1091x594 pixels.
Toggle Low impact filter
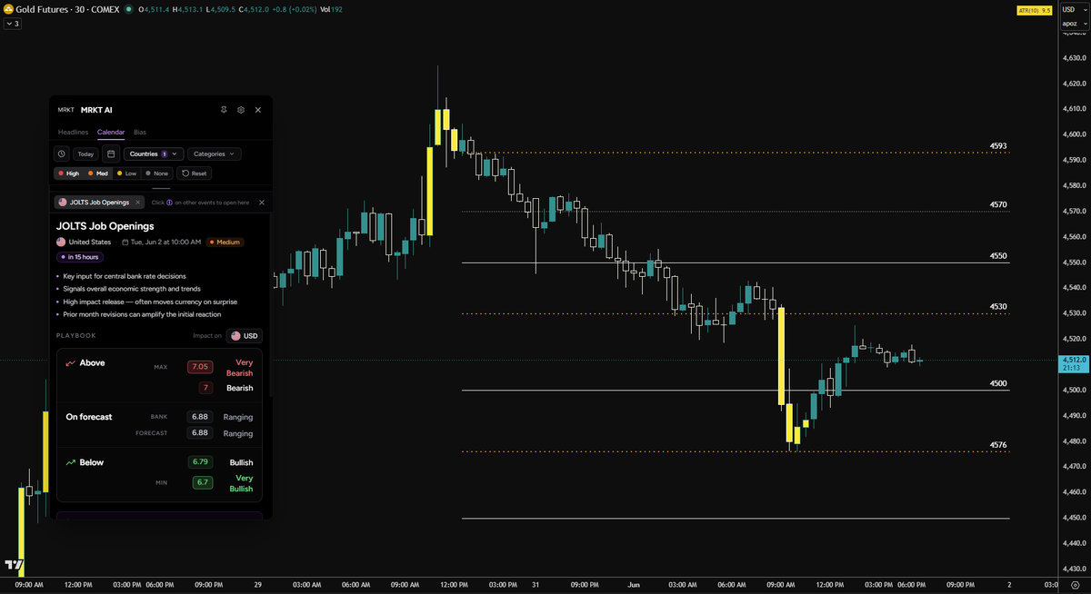[126, 173]
